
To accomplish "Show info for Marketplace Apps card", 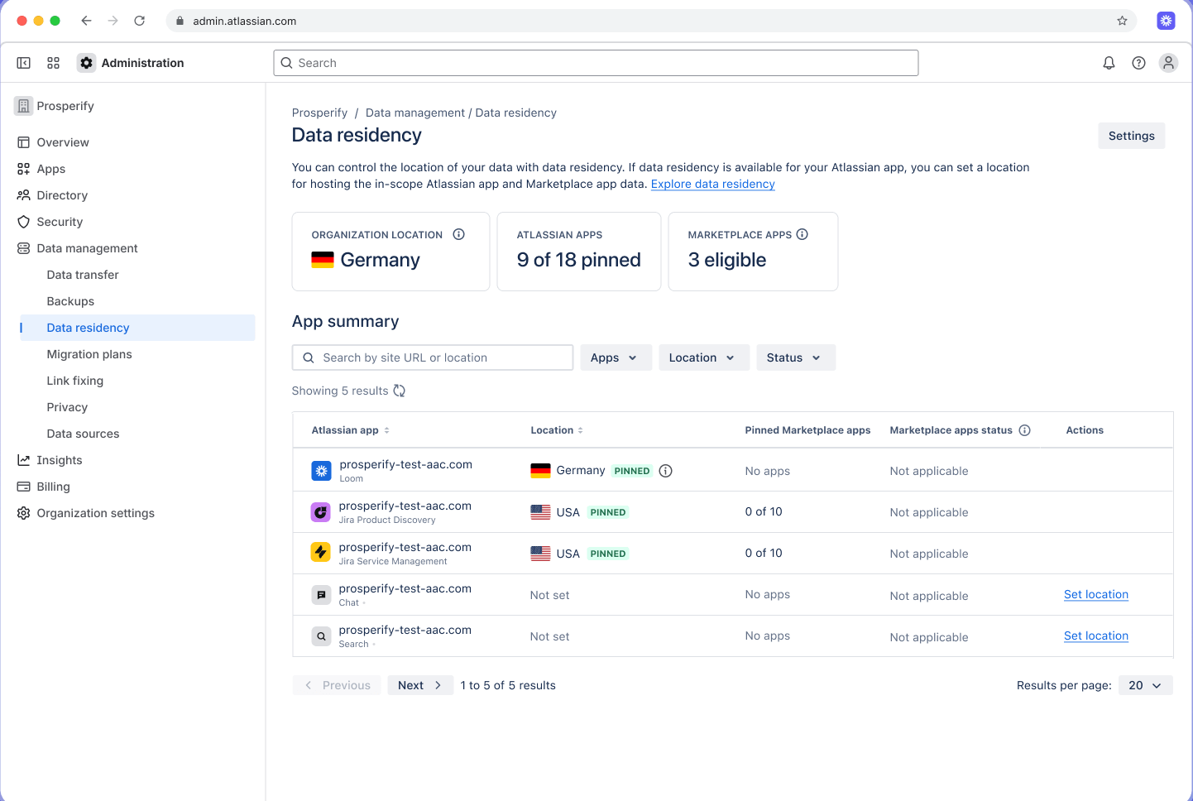I will (x=802, y=234).
